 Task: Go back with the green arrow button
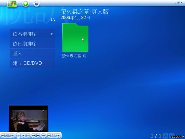point(26,4)
